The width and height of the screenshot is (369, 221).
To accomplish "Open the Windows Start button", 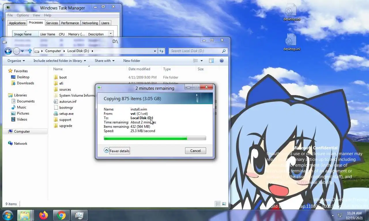I will click(8, 215).
